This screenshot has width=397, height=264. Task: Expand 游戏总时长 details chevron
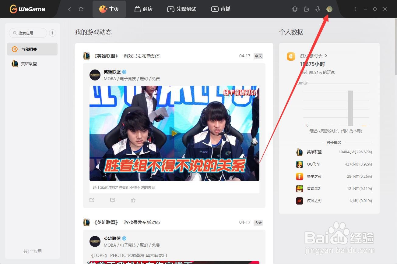click(x=326, y=55)
